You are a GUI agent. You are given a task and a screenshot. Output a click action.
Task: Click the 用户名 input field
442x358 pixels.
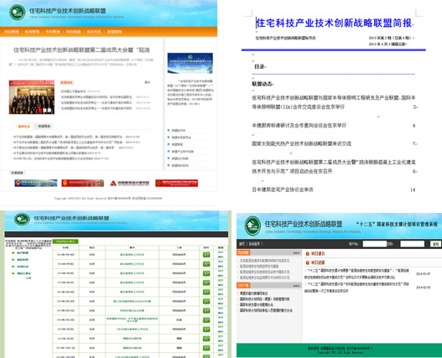pos(374,243)
